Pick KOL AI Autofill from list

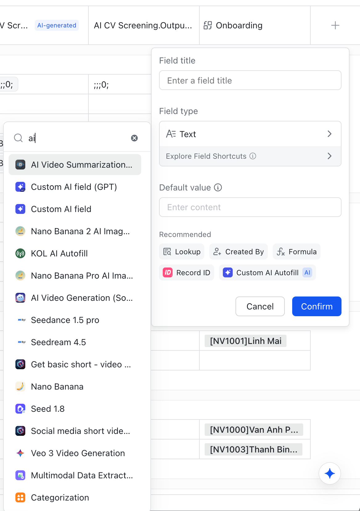coord(75,253)
